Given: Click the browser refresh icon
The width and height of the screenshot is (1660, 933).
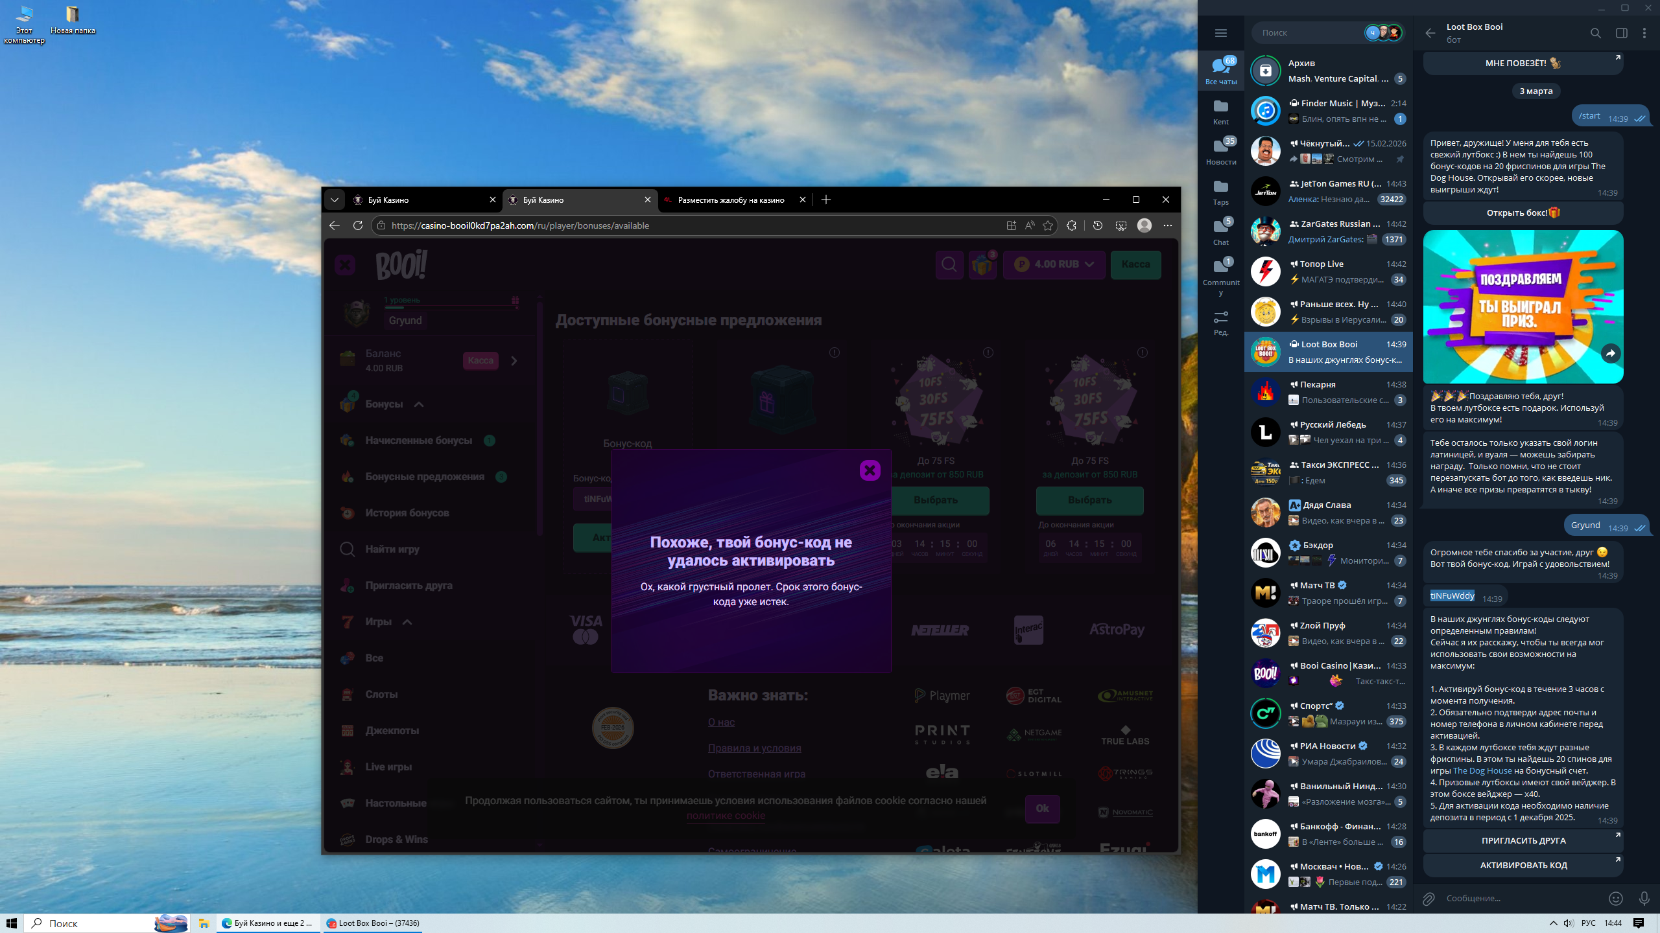Looking at the screenshot, I should point(357,225).
